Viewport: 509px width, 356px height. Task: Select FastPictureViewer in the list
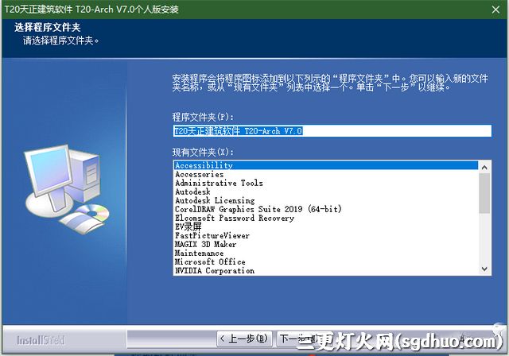(325, 235)
